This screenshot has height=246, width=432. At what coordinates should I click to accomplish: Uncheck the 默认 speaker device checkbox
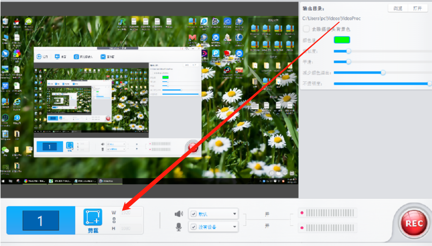pyautogui.click(x=194, y=214)
